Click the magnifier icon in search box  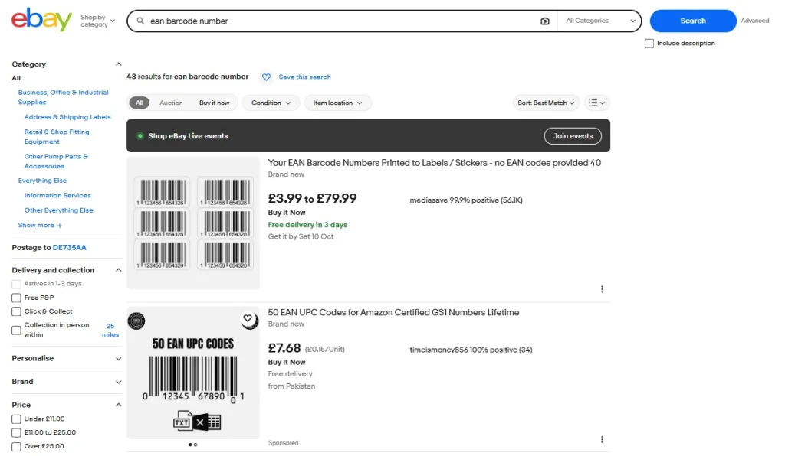140,21
